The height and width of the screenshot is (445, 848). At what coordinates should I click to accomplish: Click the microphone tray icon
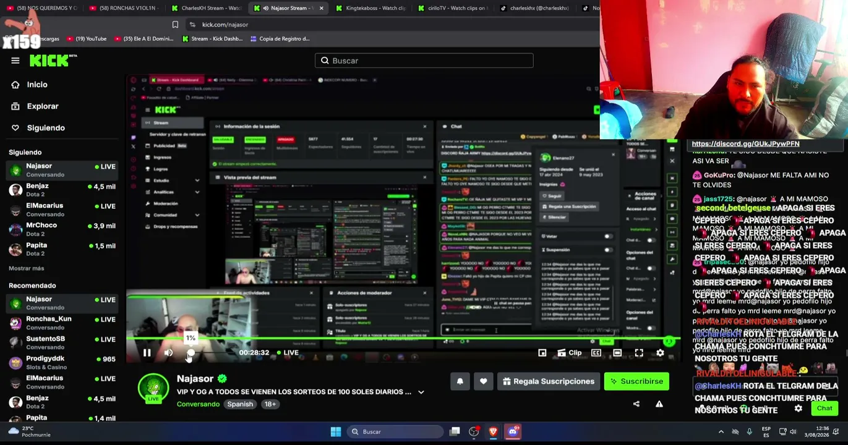click(x=749, y=432)
